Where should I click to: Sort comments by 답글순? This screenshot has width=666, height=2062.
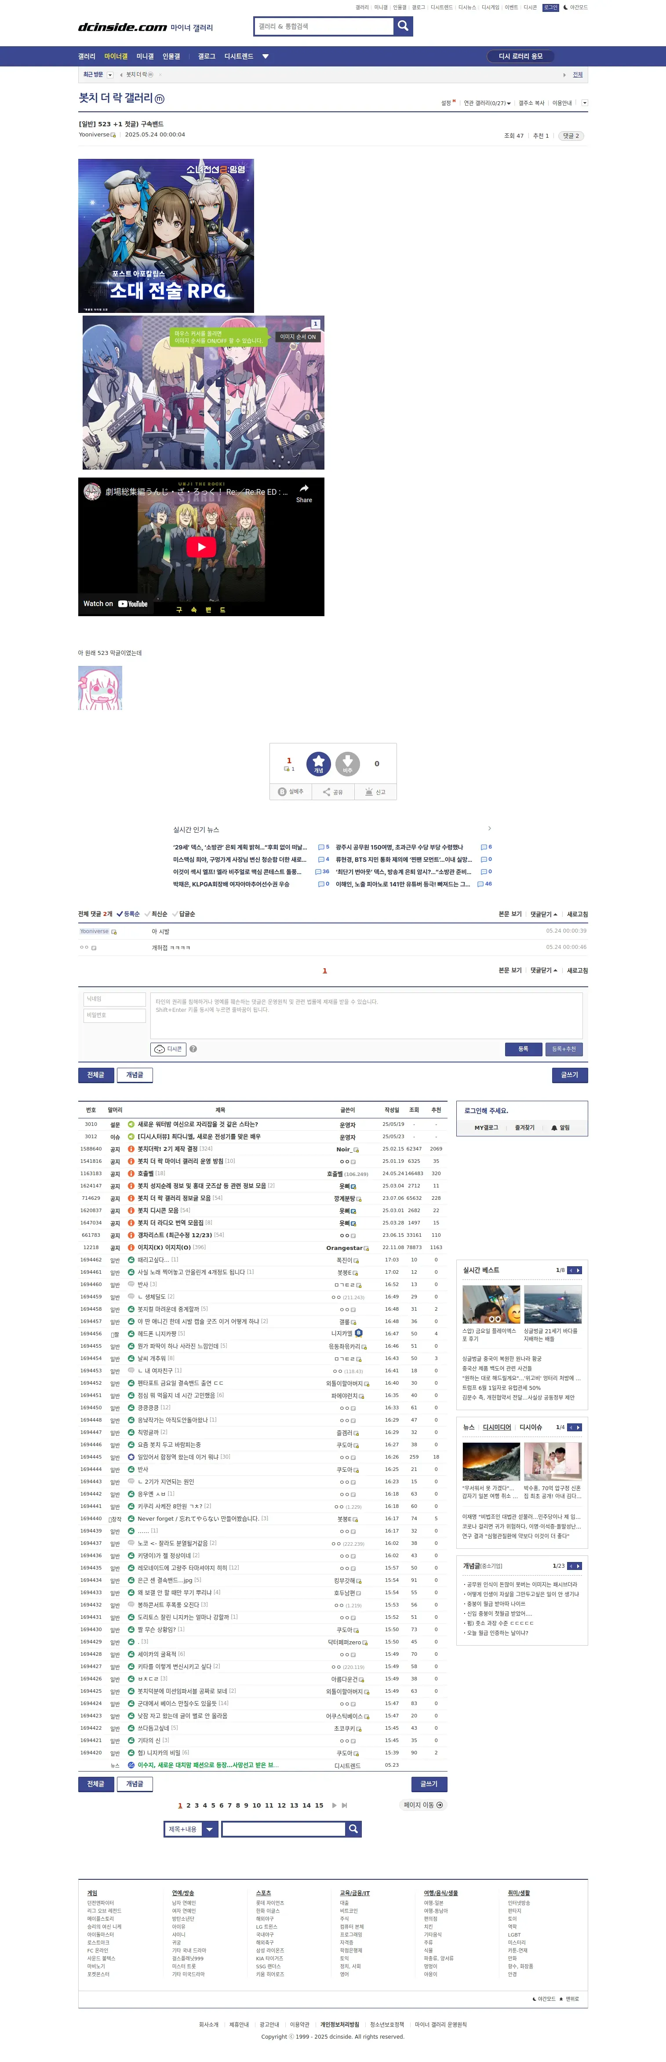pyautogui.click(x=184, y=913)
